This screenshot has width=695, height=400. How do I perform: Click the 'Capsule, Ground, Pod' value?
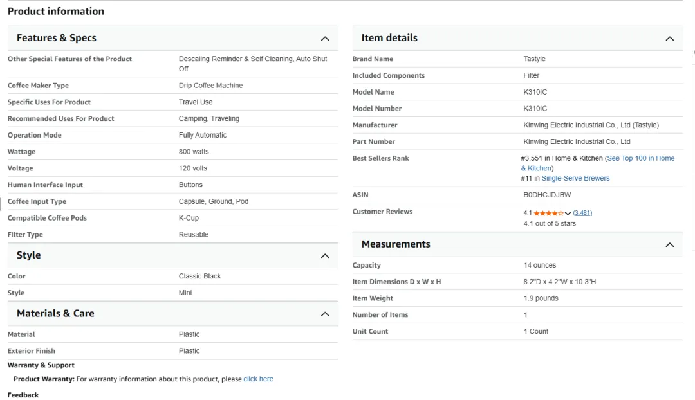(214, 201)
